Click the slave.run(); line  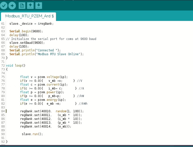(32, 134)
